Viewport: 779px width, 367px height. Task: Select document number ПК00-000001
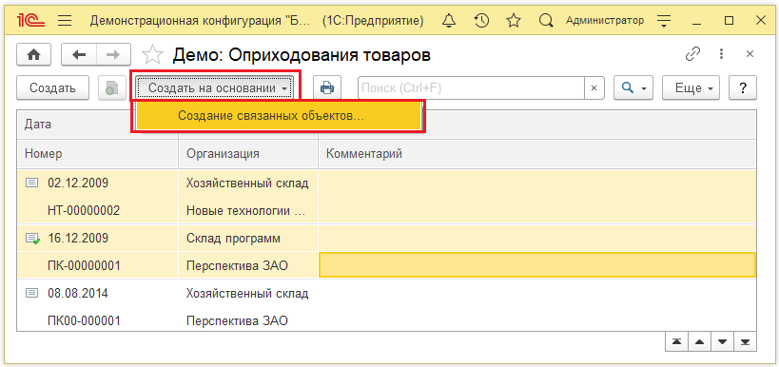[84, 320]
